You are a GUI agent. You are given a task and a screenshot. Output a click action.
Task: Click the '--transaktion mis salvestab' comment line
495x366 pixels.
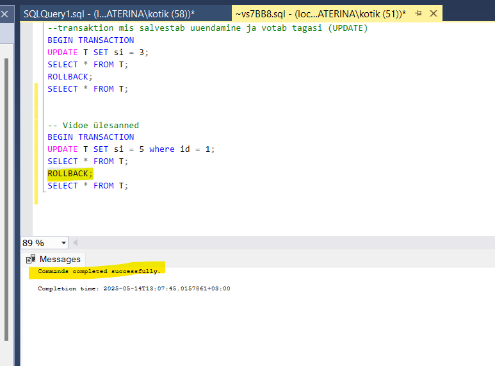[x=207, y=28]
